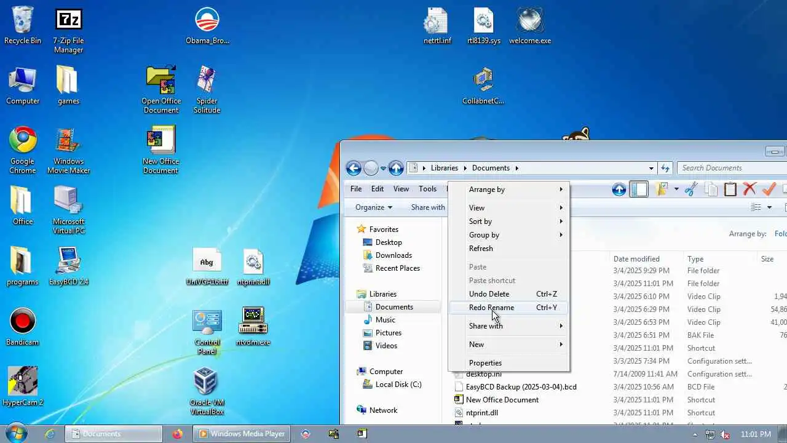The height and width of the screenshot is (443, 787).
Task: Click the Copy toolbar icon in Explorer
Action: tap(711, 190)
